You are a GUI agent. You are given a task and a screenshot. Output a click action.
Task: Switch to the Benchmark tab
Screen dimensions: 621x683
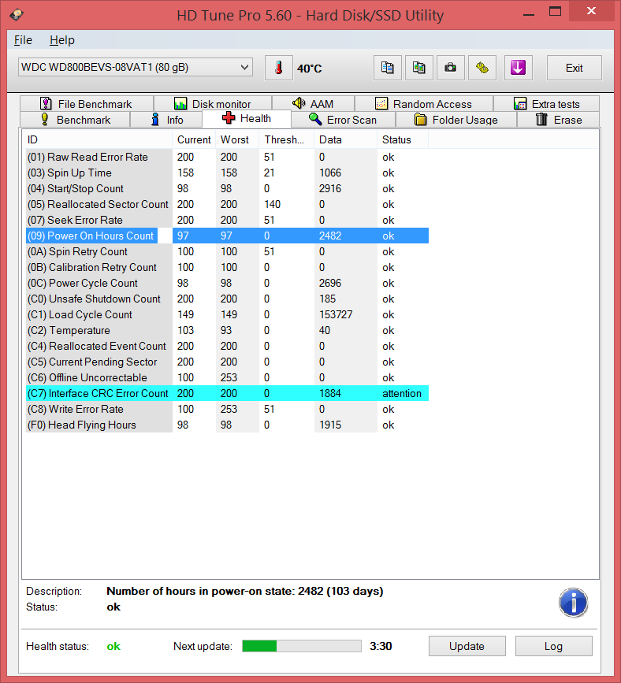pyautogui.click(x=75, y=120)
